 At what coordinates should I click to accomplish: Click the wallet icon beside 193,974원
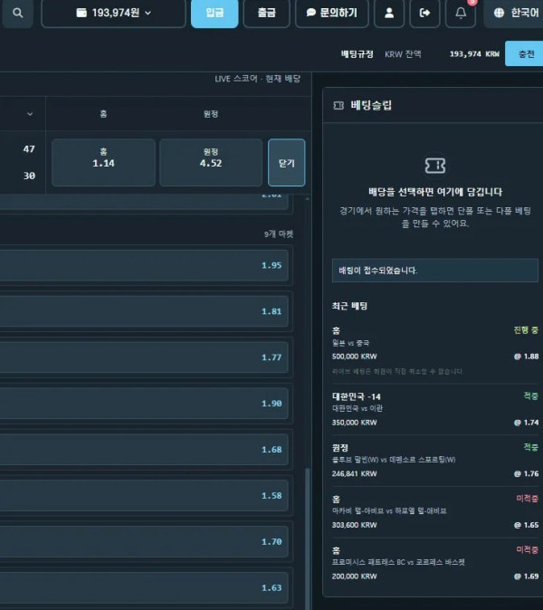(81, 13)
